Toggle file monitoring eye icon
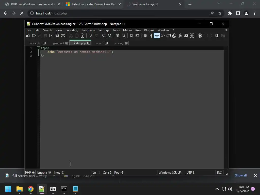Screen dimensions: 260x195 click(x=192, y=36)
